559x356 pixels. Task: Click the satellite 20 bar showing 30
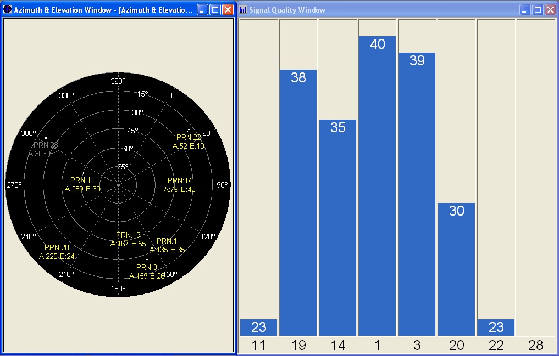tap(456, 269)
